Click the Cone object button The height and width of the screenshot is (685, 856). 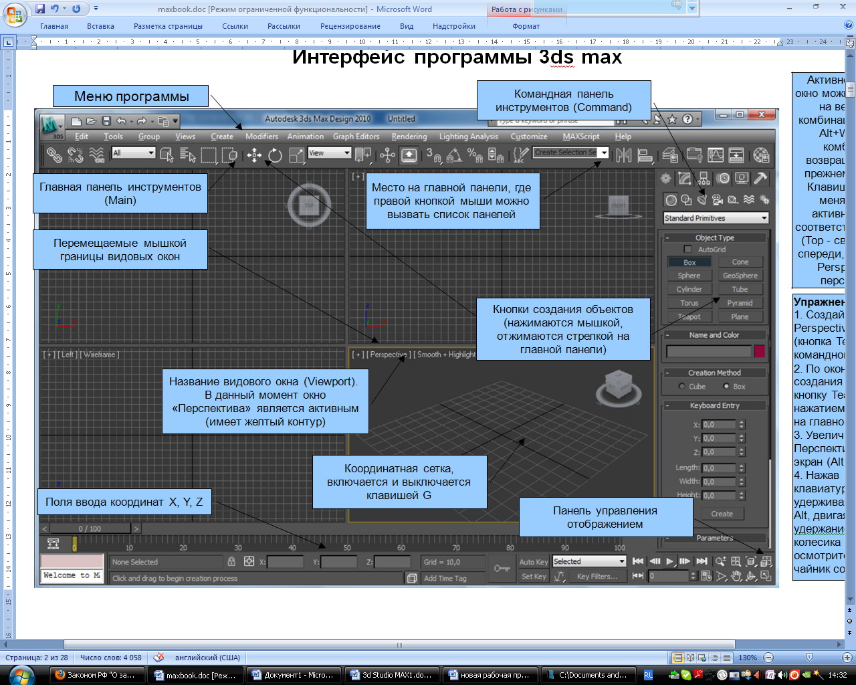coord(740,262)
